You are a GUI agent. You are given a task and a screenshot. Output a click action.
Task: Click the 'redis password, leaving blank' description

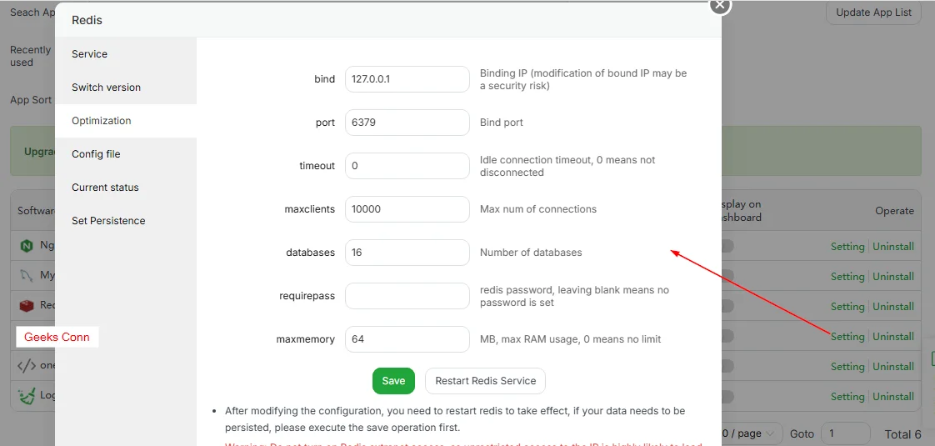pyautogui.click(x=575, y=296)
